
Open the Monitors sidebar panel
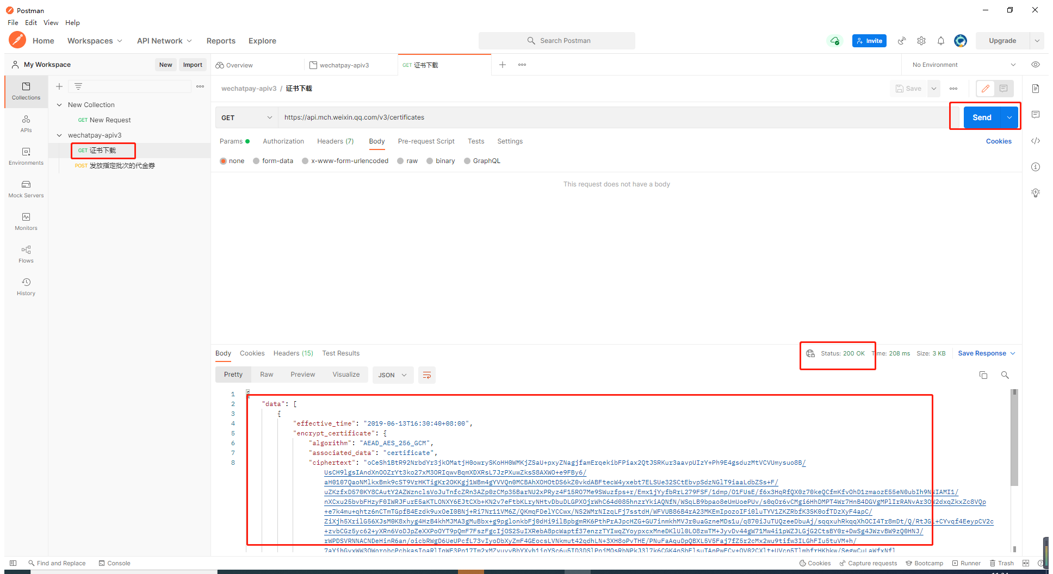(26, 222)
